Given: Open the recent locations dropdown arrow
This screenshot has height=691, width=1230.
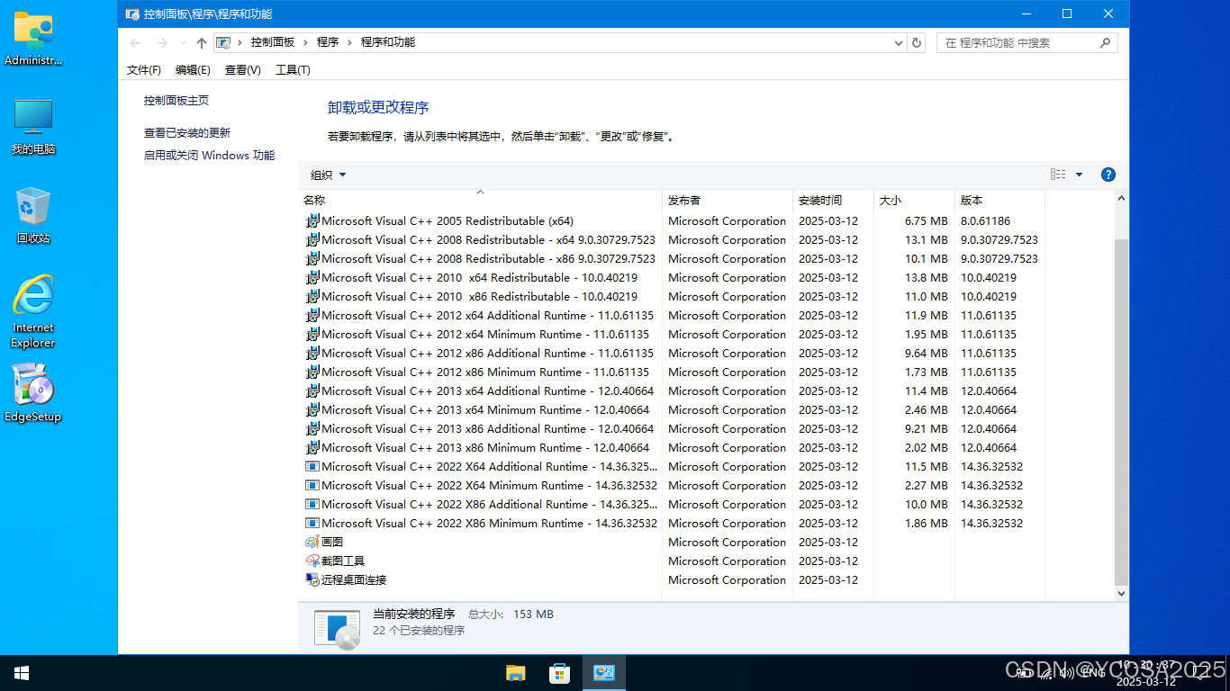Looking at the screenshot, I should tap(183, 42).
